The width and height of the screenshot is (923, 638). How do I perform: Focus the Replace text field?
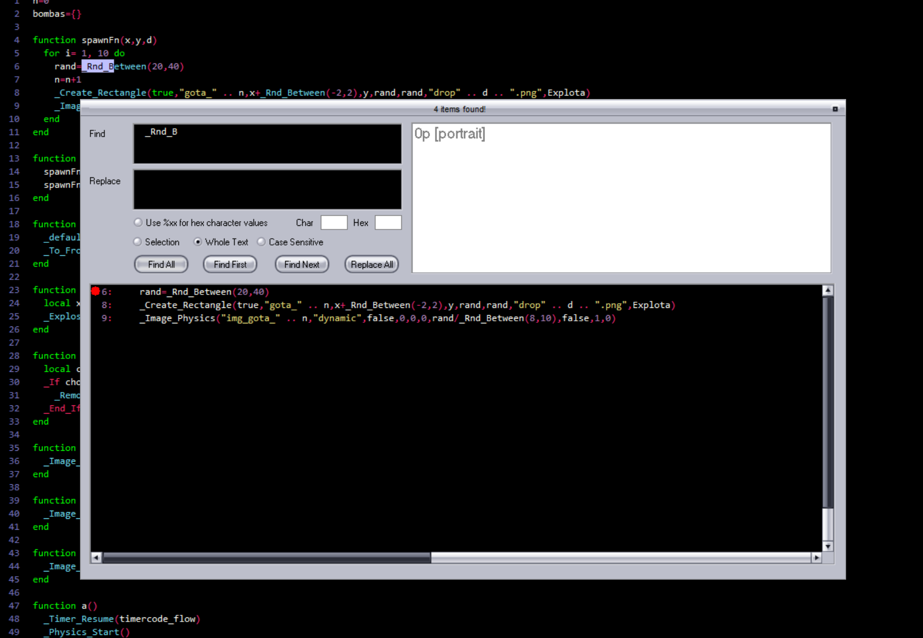(267, 190)
